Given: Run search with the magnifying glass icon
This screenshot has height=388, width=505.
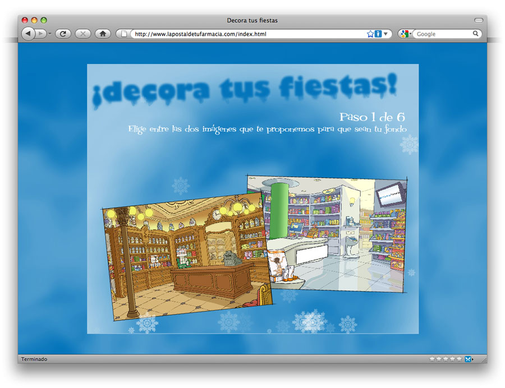Looking at the screenshot, I should [475, 34].
